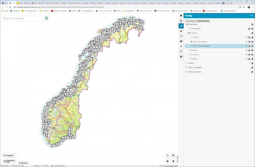This screenshot has height=167, width=255.
Task: Open the briefcase toolbox sidebar icon
Action: click(x=181, y=41)
